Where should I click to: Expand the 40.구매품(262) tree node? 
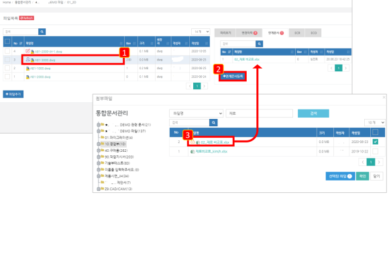click(99, 150)
